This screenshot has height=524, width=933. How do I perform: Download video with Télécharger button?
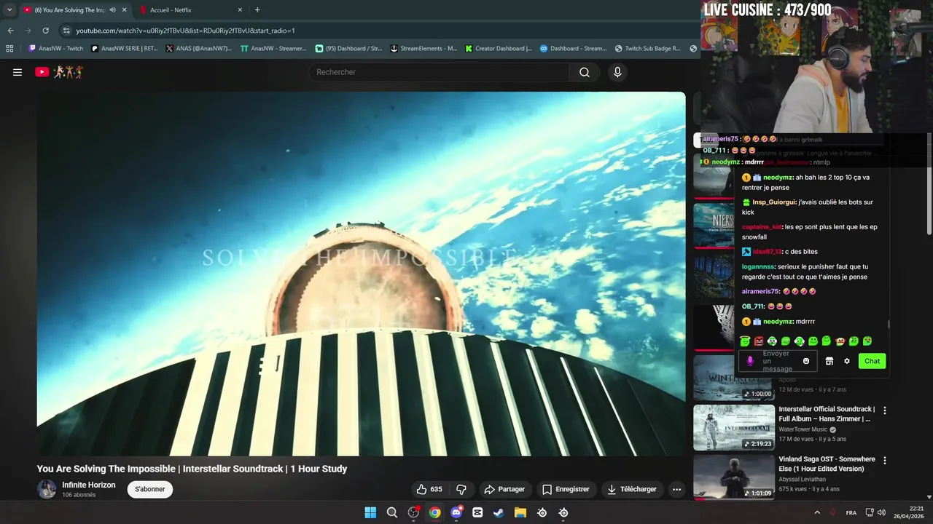tap(631, 489)
